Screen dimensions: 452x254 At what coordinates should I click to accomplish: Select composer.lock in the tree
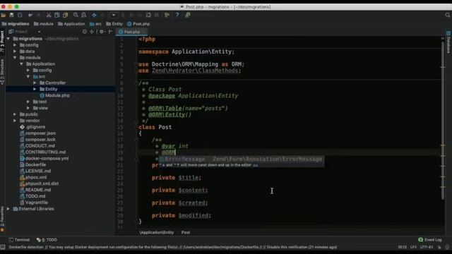(37, 140)
